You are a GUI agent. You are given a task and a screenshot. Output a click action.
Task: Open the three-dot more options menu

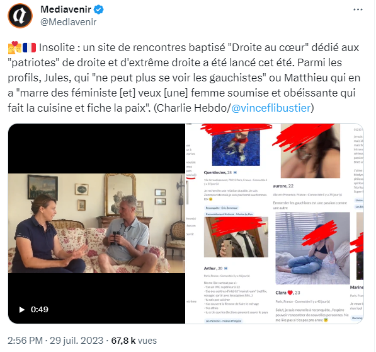[358, 9]
